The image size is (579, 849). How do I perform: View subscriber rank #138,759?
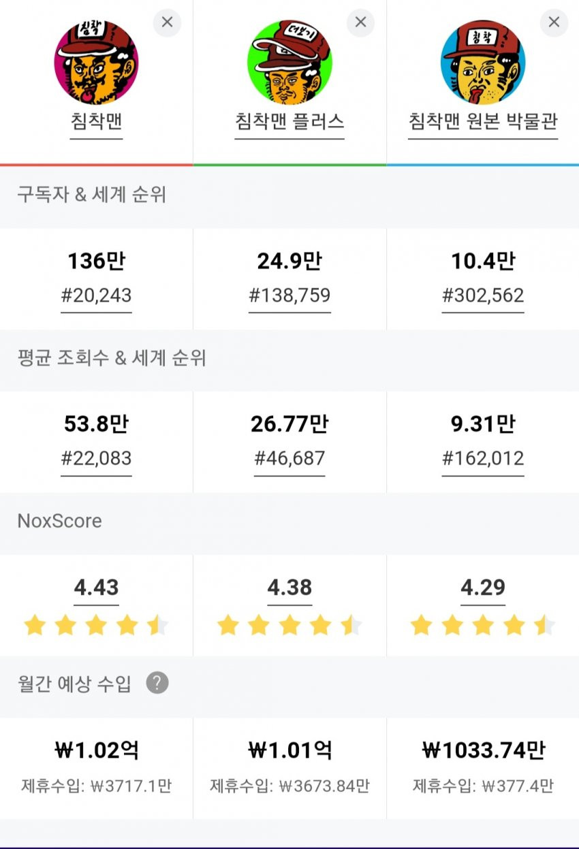tap(289, 295)
